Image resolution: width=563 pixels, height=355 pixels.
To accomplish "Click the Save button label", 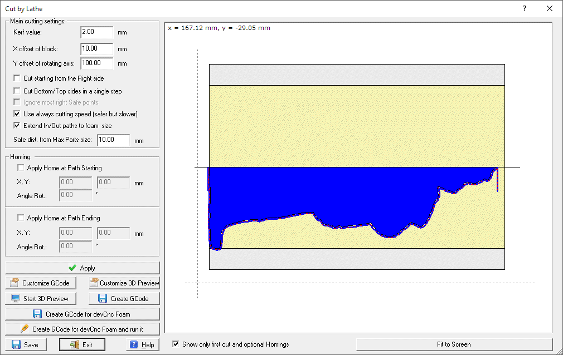I will [x=31, y=345].
